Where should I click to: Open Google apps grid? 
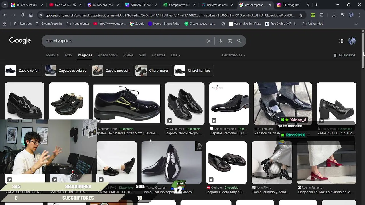341,41
